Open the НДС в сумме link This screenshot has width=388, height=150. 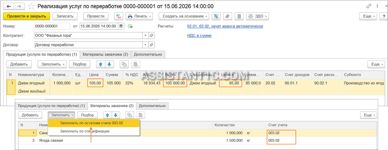(199, 36)
